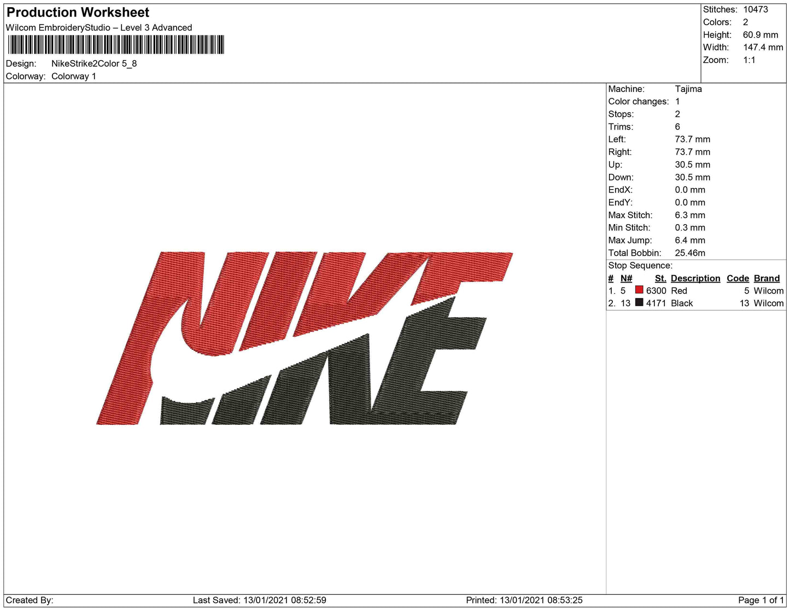Click the "Up:" label
Screen dimensions: 790x608
(x=615, y=164)
